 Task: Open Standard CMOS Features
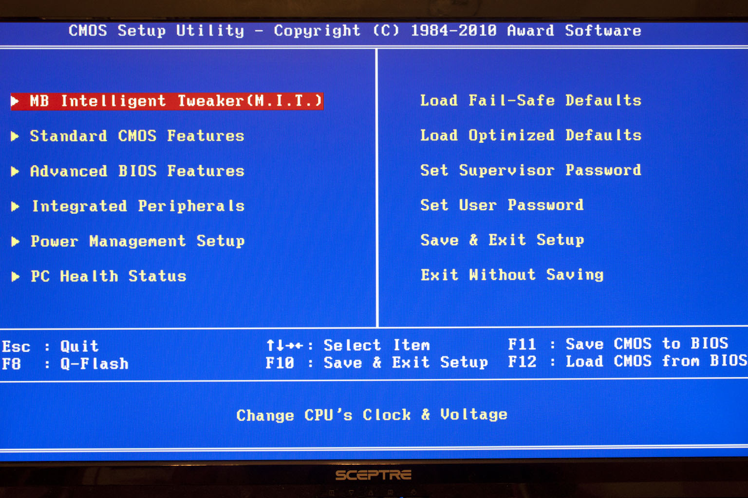(137, 136)
